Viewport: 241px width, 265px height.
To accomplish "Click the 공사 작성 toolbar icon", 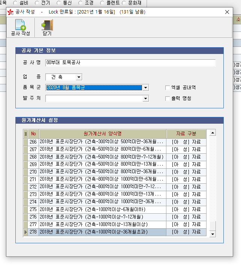I will click(20, 25).
